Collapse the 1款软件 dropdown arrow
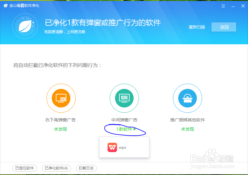 click(134, 129)
